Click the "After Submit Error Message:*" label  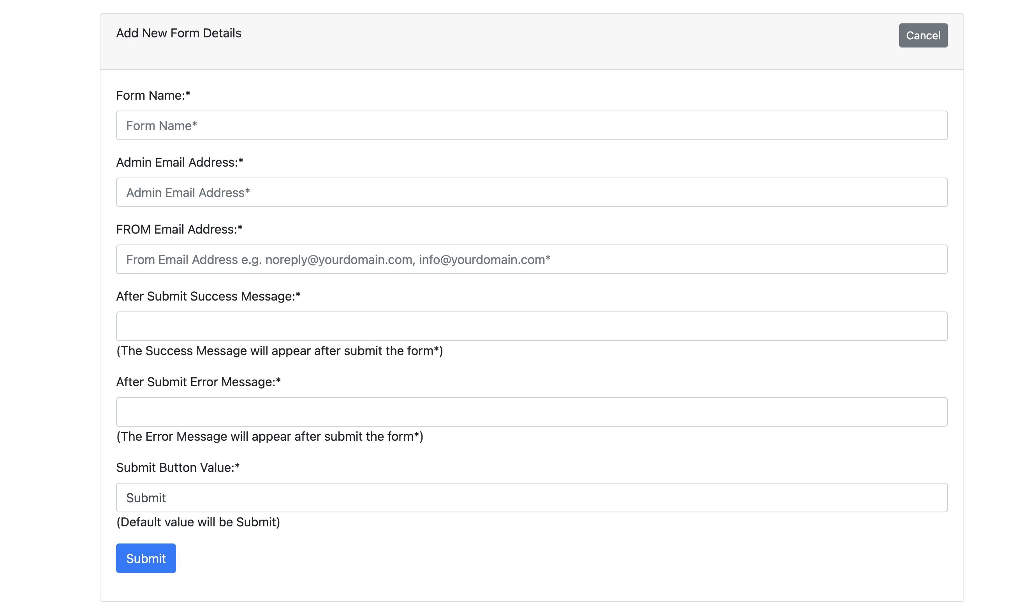(x=198, y=382)
